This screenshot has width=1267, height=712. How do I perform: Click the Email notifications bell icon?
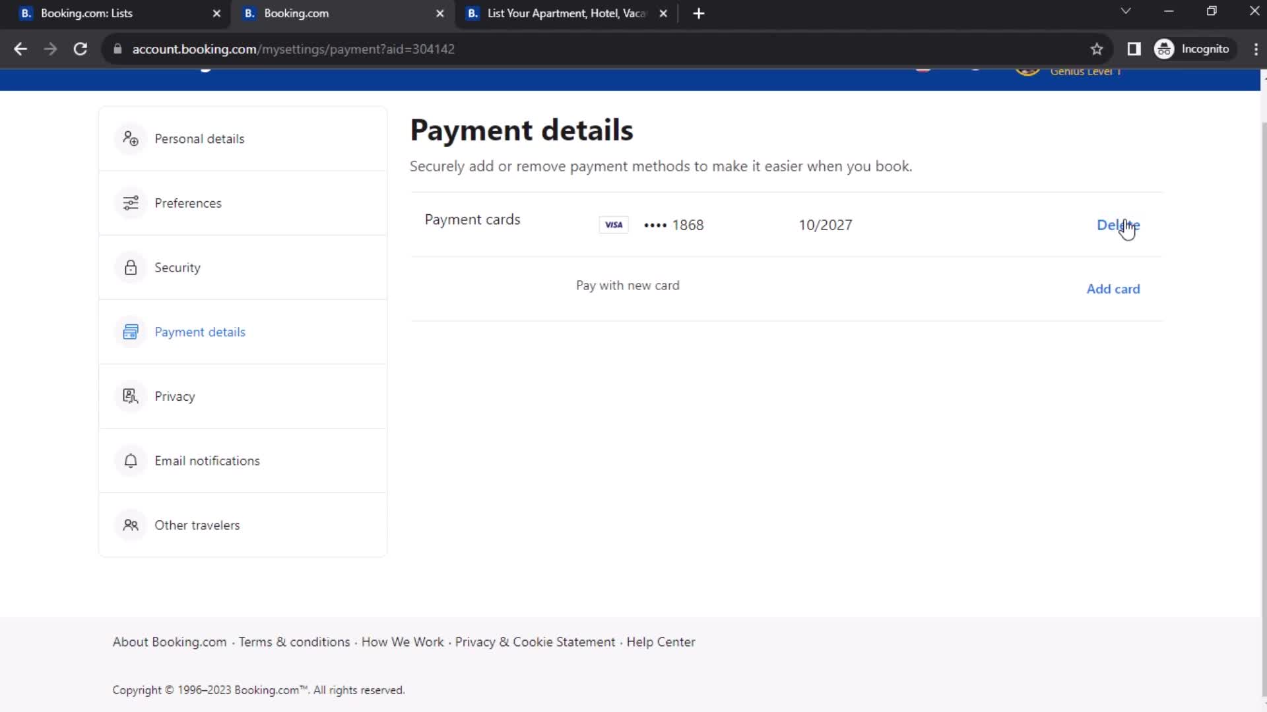pyautogui.click(x=131, y=461)
